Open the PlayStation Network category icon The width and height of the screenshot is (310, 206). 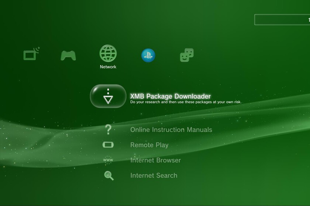148,56
